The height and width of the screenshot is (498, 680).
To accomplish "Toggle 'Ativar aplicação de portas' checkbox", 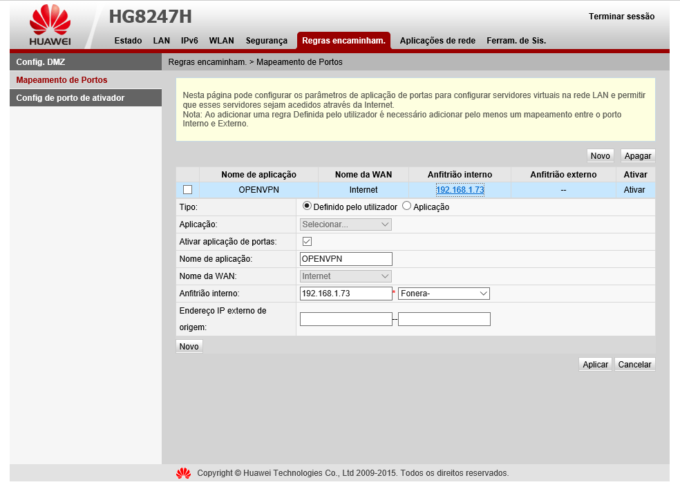I will click(307, 241).
